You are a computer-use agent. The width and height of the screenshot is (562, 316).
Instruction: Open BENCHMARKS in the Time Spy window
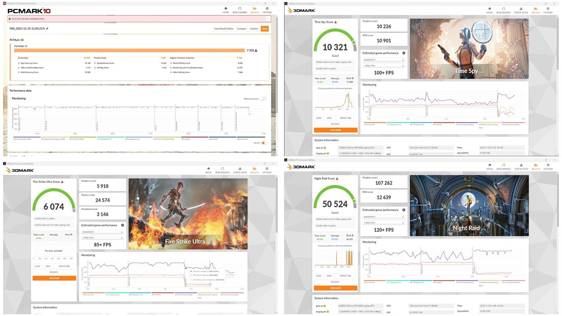point(503,10)
